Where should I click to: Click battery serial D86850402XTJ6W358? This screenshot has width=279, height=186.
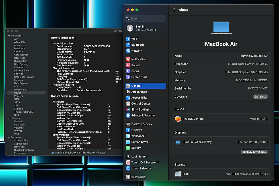(97, 46)
